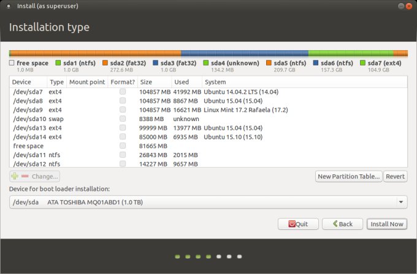Select the /dev/sda12 ntfs row
Viewport: 417px width, 274px height.
tap(208, 164)
